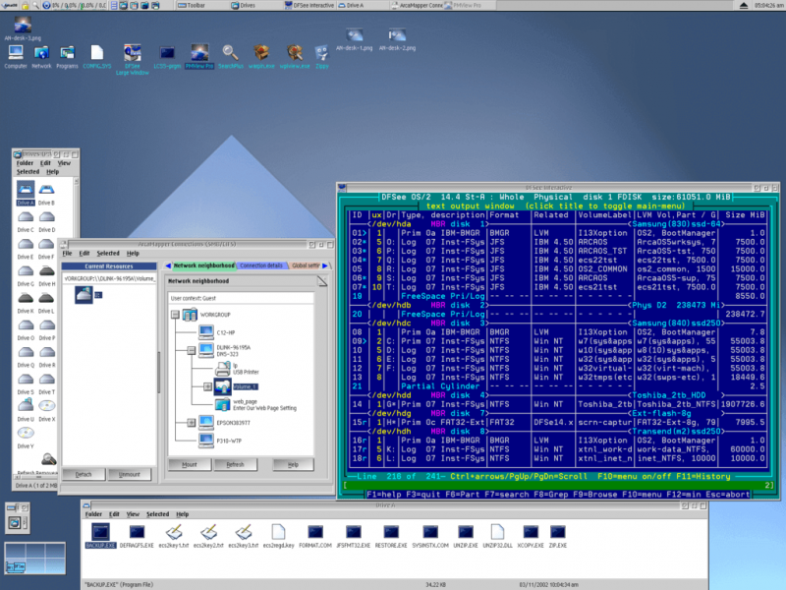786x590 pixels.
Task: Click the DFSee command input line
Action: (x=559, y=485)
